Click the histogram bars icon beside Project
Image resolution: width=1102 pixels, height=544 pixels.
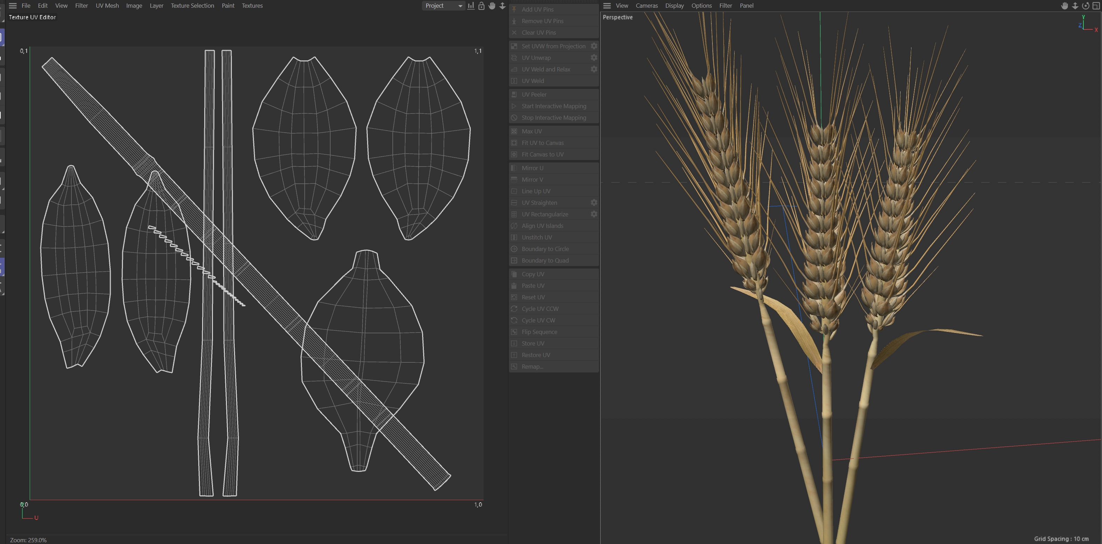[x=470, y=6]
